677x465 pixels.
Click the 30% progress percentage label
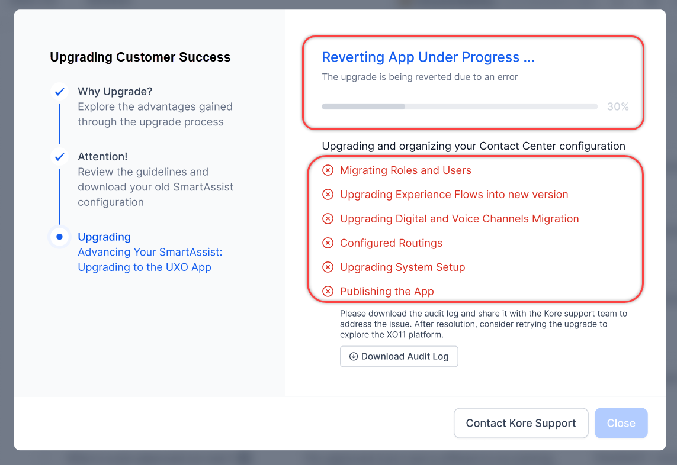pyautogui.click(x=618, y=107)
